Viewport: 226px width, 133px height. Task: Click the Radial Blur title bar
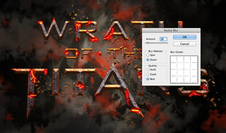(x=171, y=30)
